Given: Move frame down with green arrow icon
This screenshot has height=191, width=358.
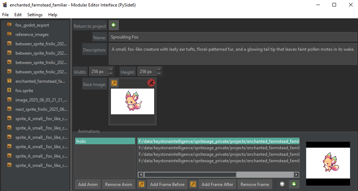Looking at the screenshot, I should click(294, 184).
